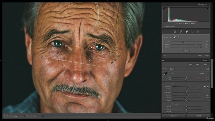Toggle highlight clipping indicator in histogram
215x121 pixels.
click(x=208, y=8)
